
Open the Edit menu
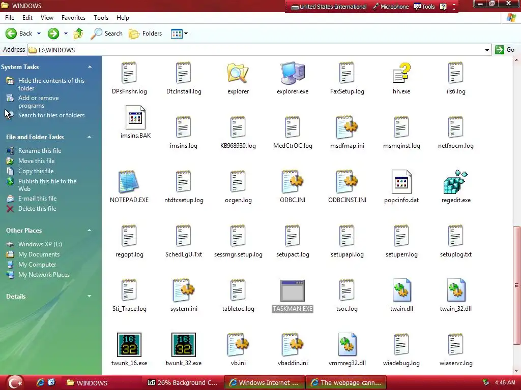click(x=27, y=18)
